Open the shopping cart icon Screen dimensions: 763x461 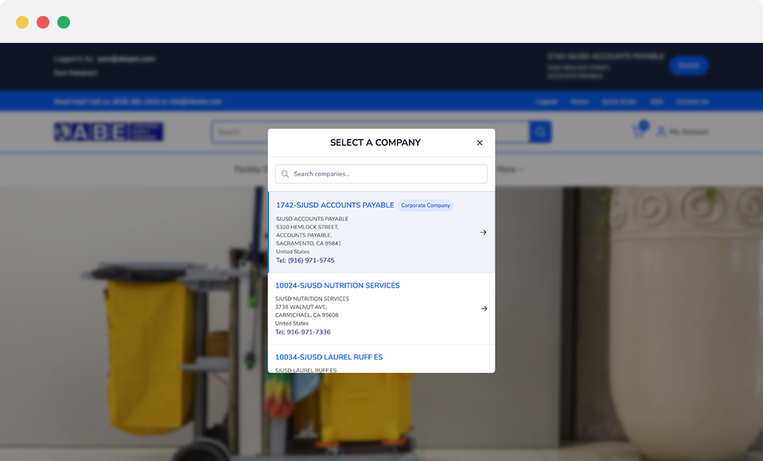pos(638,131)
